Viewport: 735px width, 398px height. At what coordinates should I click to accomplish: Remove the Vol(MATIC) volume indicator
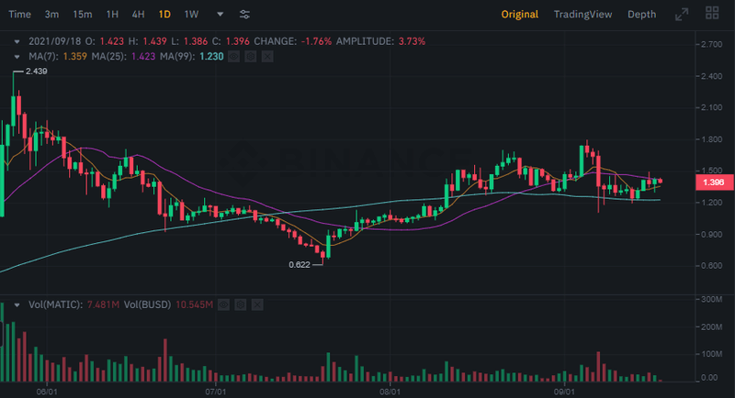tap(257, 304)
